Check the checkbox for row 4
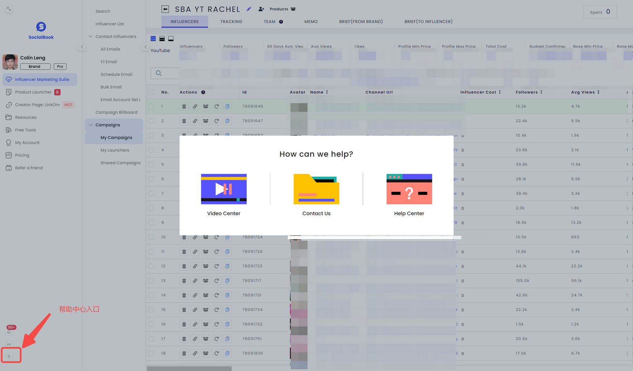633x371 pixels. tap(151, 150)
